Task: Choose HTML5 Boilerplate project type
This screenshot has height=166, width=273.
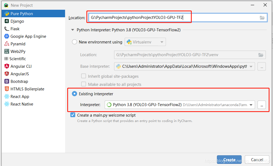Action: pyautogui.click(x=33, y=89)
